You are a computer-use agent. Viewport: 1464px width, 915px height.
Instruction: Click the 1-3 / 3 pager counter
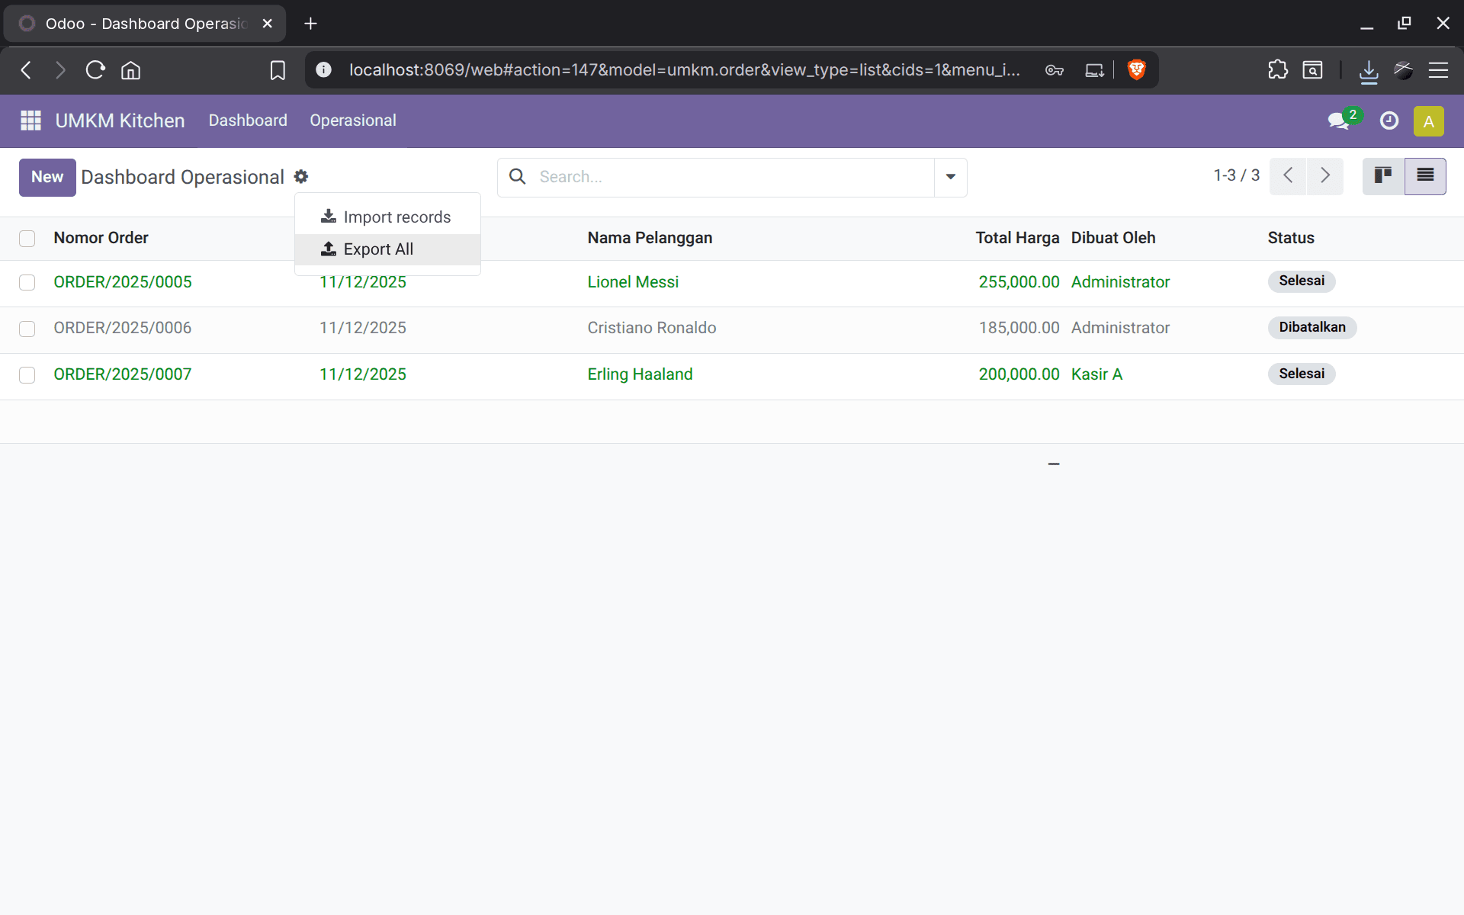point(1236,175)
